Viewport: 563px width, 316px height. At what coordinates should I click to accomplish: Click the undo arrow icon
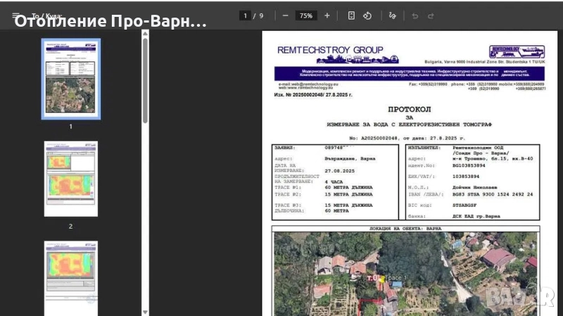pos(415,15)
